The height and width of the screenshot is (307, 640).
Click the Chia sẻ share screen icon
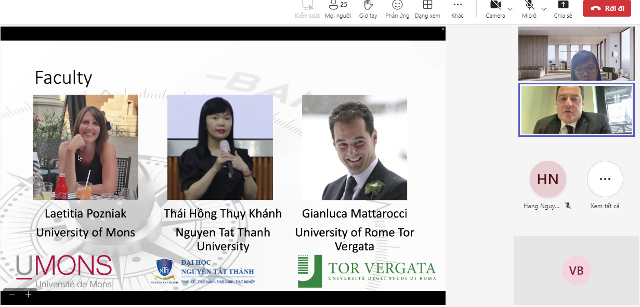[x=563, y=9]
